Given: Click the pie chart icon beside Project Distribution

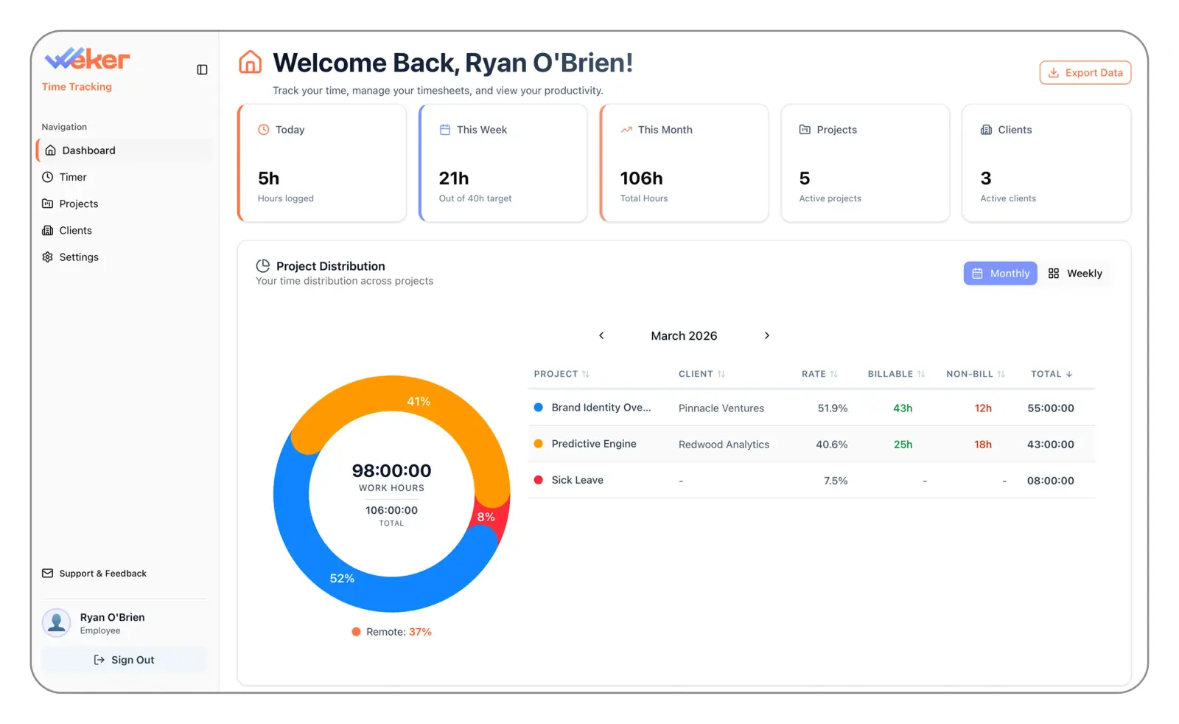Looking at the screenshot, I should [263, 265].
